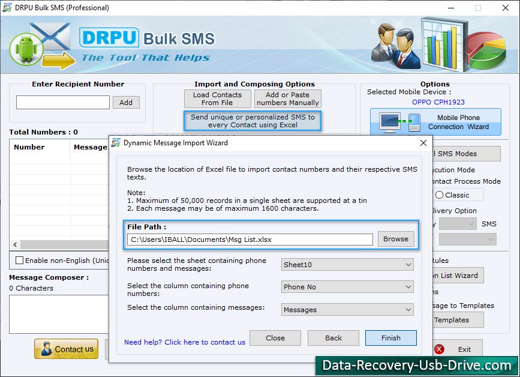
Task: Click the Contact us button
Action: click(67, 349)
